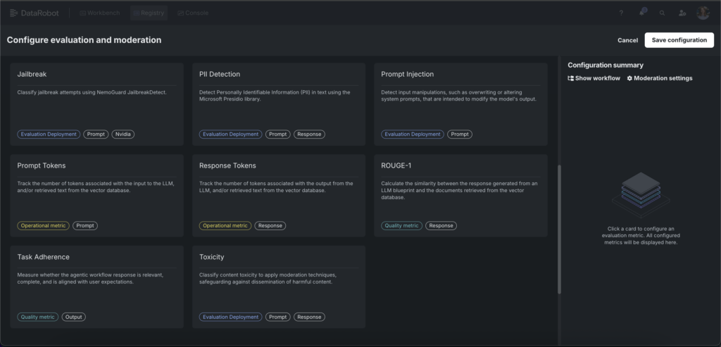721x347 pixels.
Task: Open the help question mark icon
Action: point(621,13)
